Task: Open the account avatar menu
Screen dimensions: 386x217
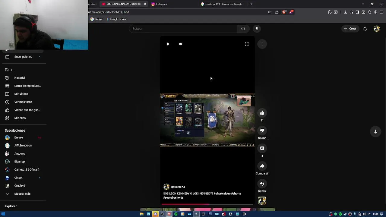Action: [x=377, y=29]
